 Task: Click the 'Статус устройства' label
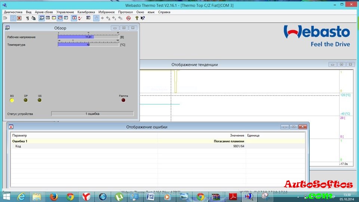(x=20, y=114)
